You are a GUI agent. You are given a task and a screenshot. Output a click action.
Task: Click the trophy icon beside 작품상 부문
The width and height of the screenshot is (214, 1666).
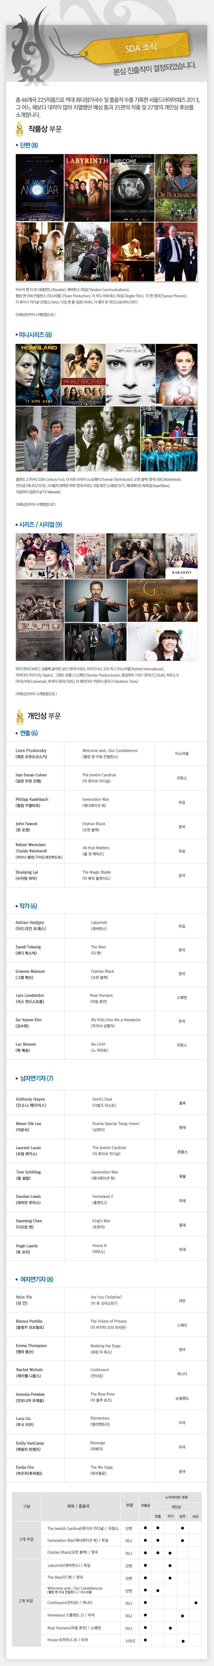click(20, 128)
